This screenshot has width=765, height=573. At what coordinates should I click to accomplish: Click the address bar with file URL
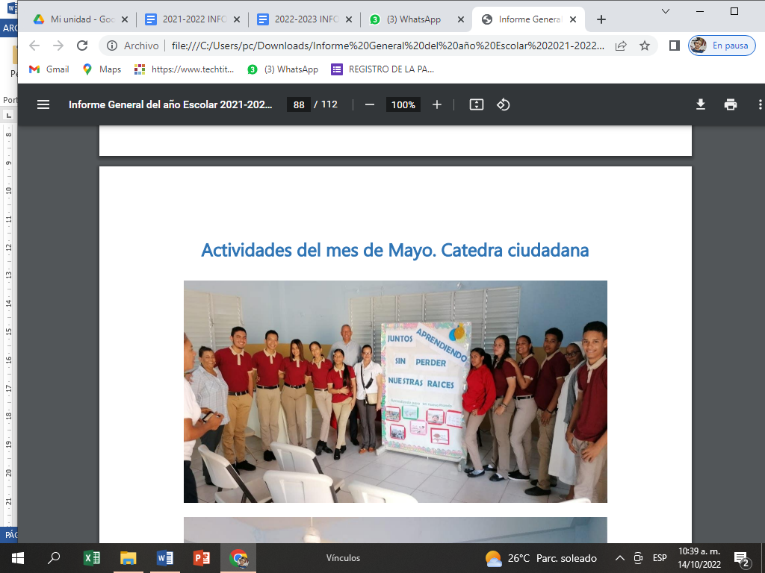tap(388, 46)
